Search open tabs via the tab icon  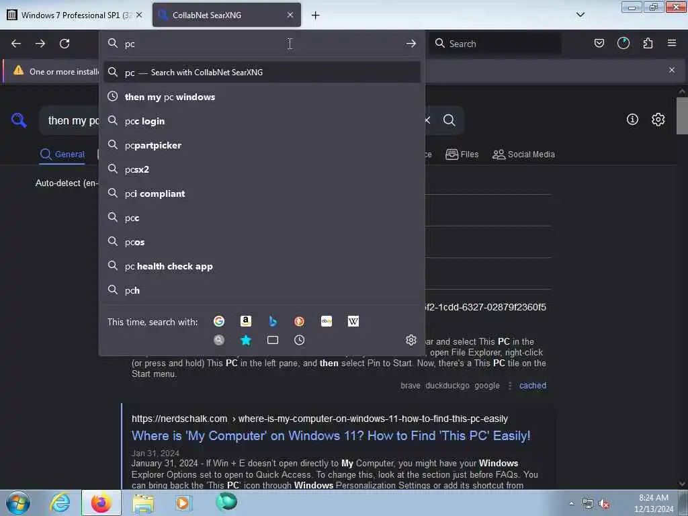(x=273, y=340)
